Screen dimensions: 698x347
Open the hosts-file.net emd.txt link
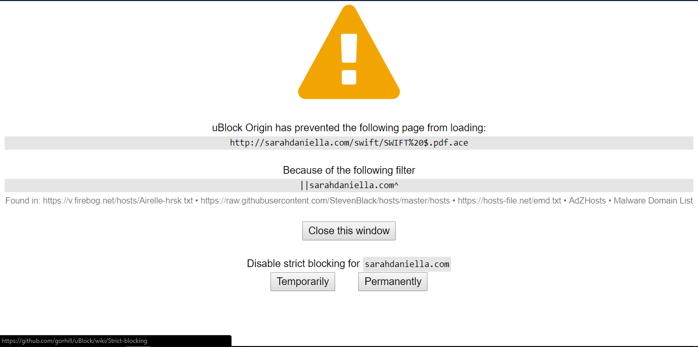point(510,201)
